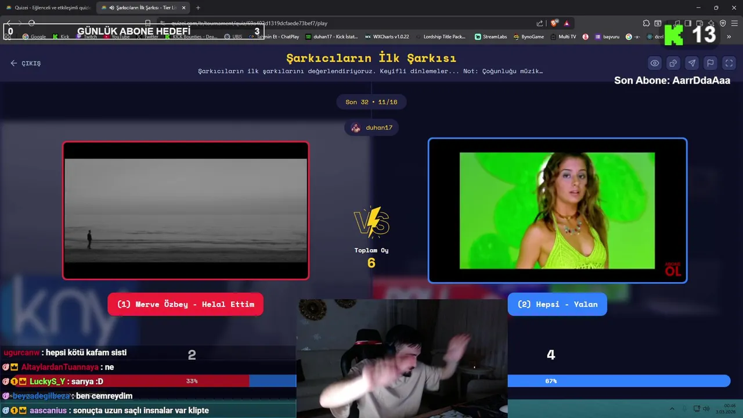743x418 pixels.
Task: Reload the page with the refresh icon
Action: (31, 23)
